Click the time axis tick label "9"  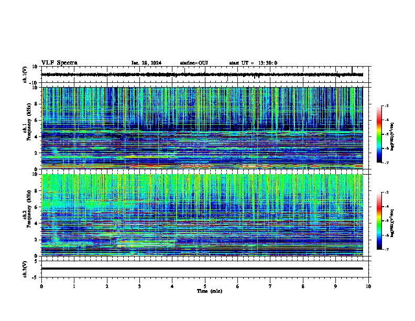(335, 286)
